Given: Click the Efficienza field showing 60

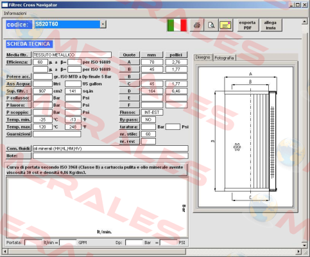Looking at the screenshot, I should coord(40,62).
